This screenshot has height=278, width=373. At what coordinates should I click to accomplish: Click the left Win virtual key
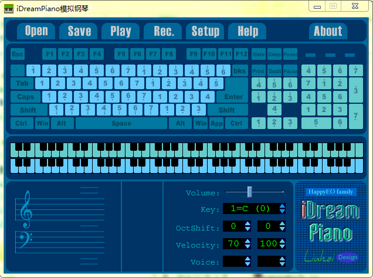(42, 123)
